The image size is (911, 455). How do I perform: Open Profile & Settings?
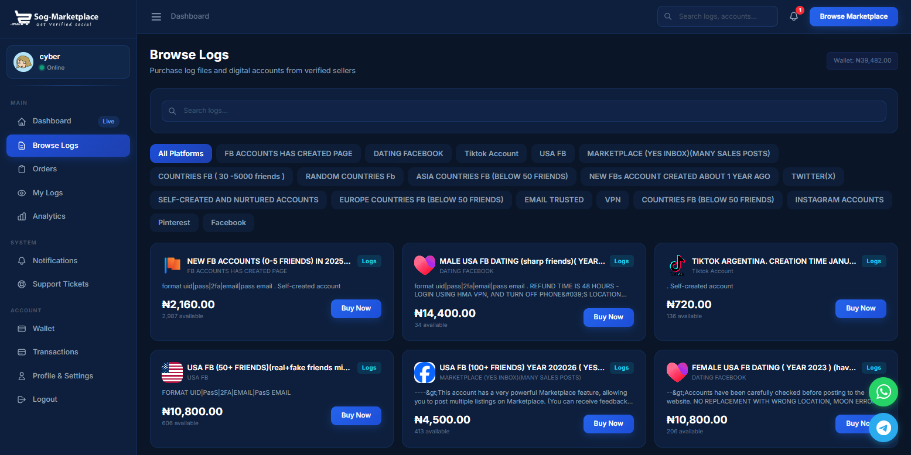point(68,376)
